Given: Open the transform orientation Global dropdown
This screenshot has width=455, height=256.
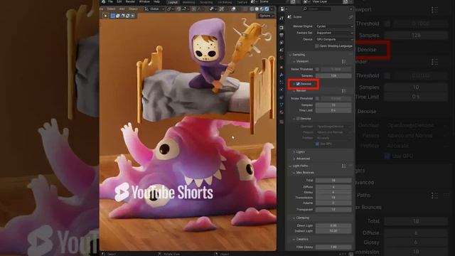Looking at the screenshot, I should coord(154,9).
